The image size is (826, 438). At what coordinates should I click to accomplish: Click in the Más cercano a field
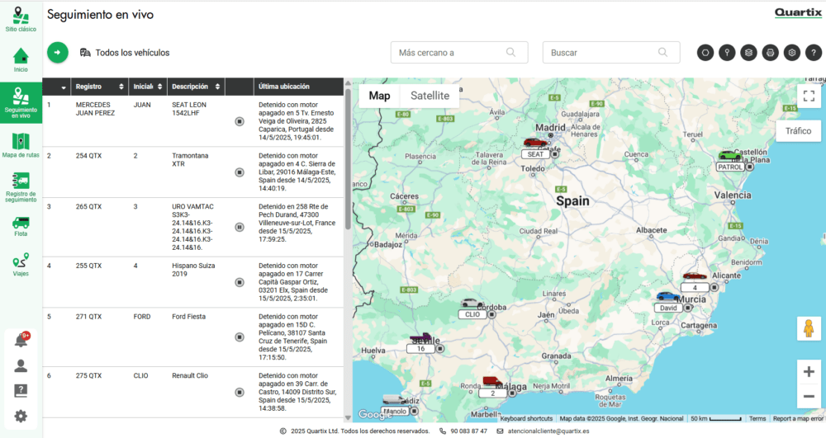[459, 53]
